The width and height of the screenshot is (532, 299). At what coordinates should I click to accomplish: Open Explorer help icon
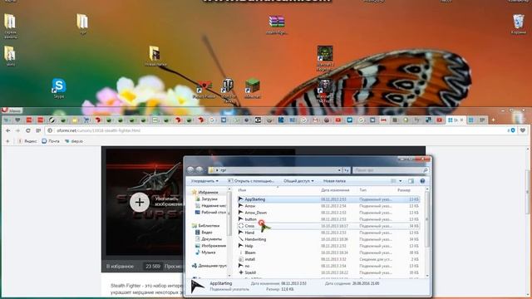point(422,181)
